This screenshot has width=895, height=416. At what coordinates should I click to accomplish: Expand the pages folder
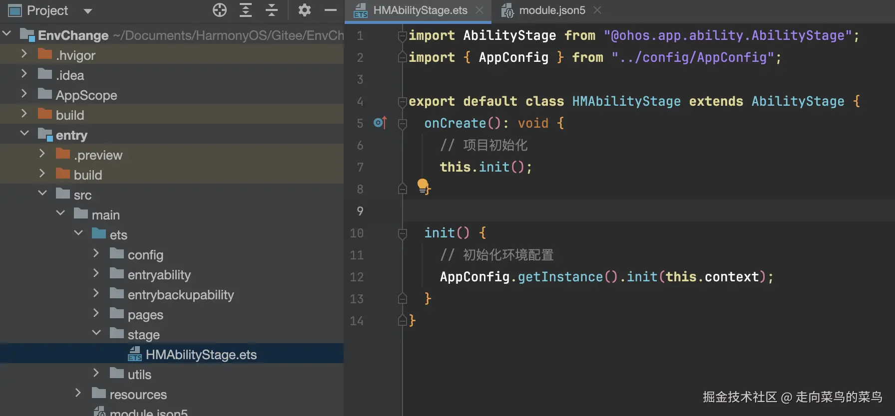(x=96, y=313)
